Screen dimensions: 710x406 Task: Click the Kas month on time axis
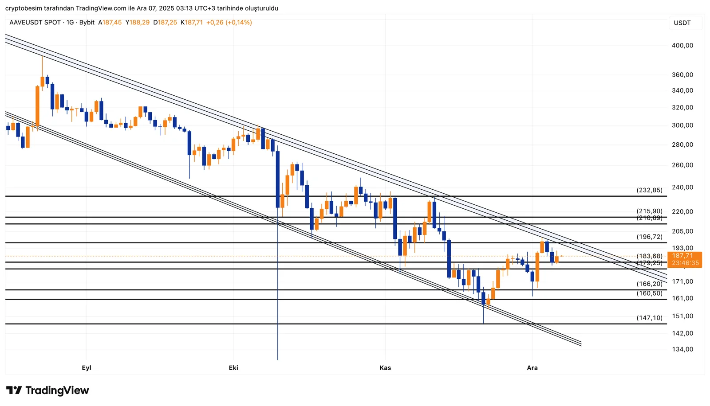tap(385, 368)
